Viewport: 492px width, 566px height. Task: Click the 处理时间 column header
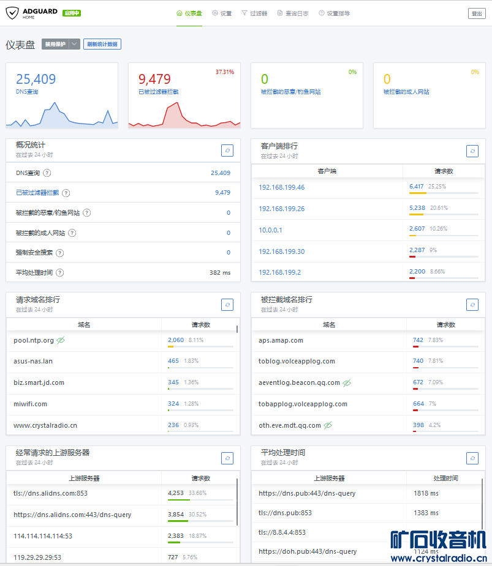[x=445, y=478]
